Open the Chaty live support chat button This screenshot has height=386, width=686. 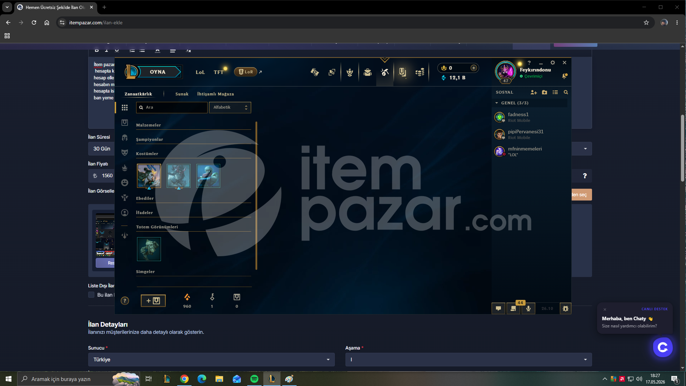pos(663,347)
